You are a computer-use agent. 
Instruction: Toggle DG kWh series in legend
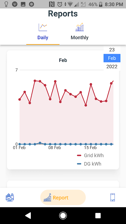click(x=89, y=164)
